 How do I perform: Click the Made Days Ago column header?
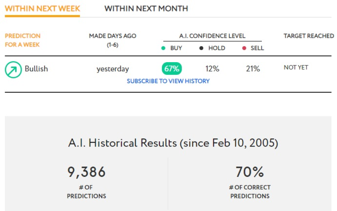112,40
